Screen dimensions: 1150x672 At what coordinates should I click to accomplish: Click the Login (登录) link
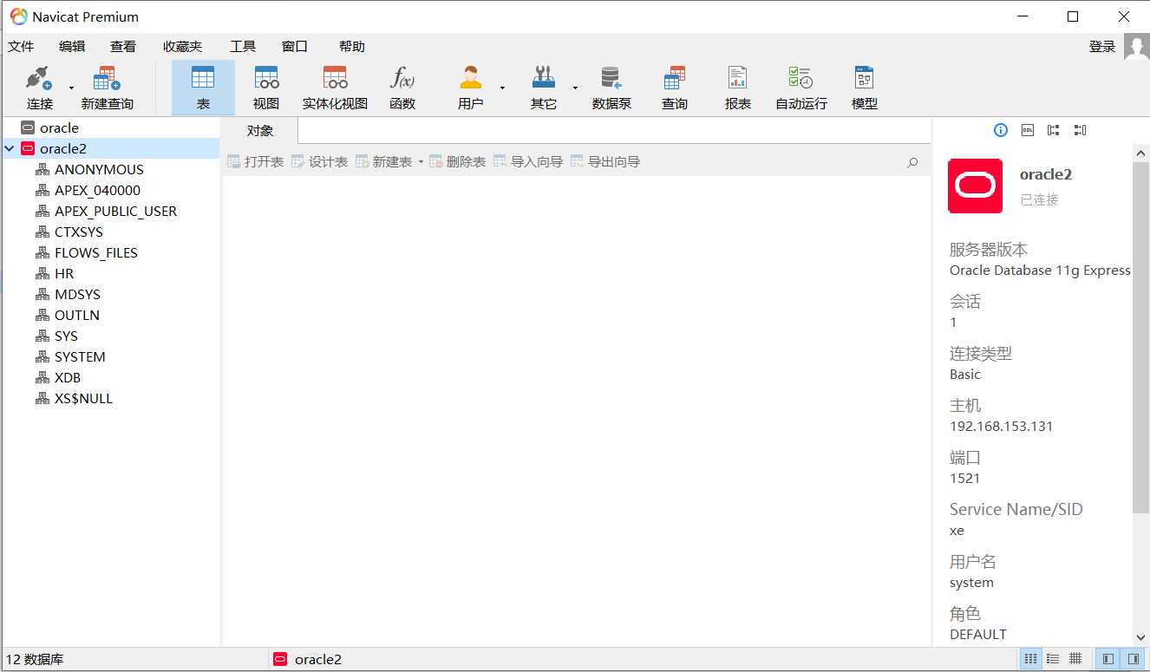click(1102, 47)
